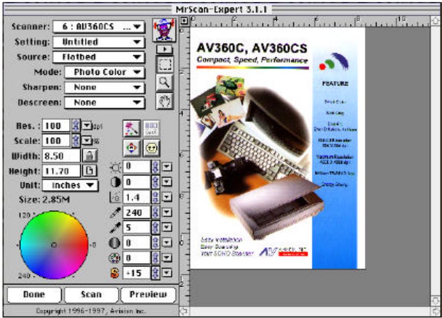
Task: Click the orange S saturation icon
Action: [115, 273]
